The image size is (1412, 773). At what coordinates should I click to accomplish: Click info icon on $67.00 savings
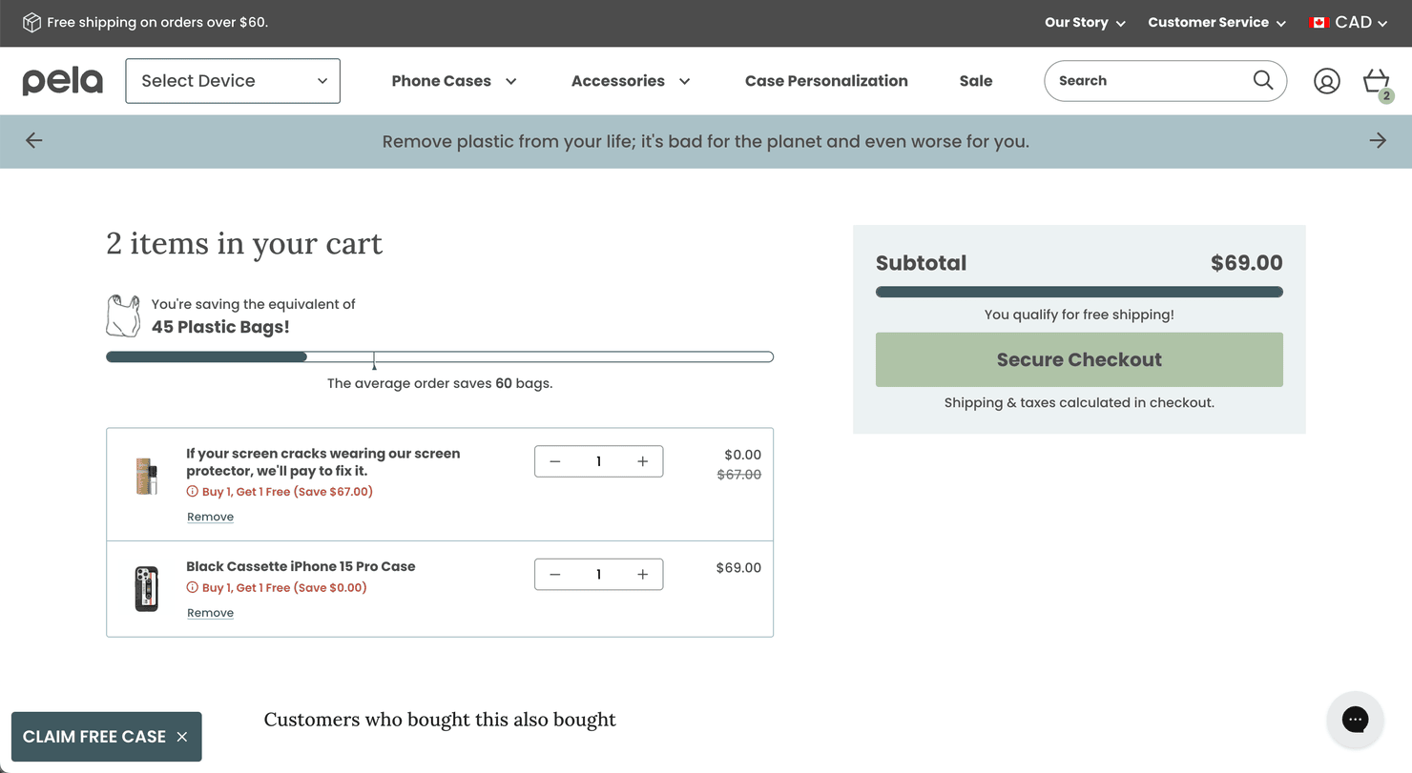[x=192, y=492]
